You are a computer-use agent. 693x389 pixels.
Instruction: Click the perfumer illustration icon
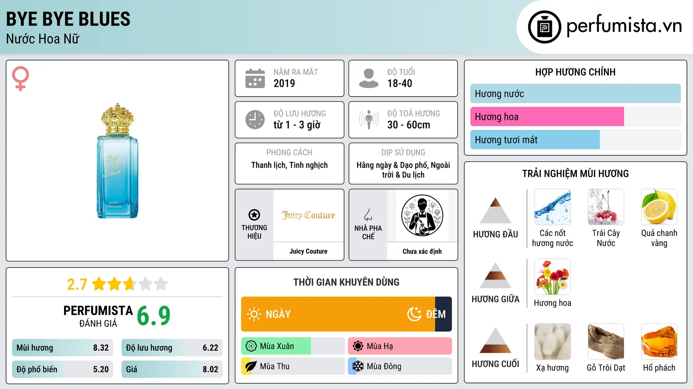[422, 215]
